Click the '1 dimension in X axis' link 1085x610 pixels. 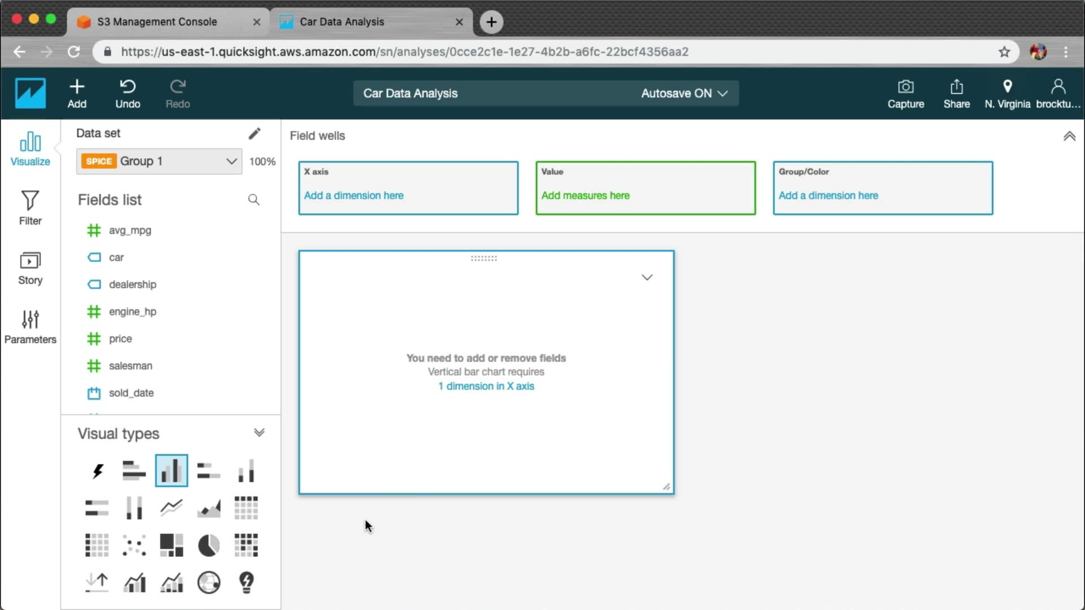click(x=486, y=386)
